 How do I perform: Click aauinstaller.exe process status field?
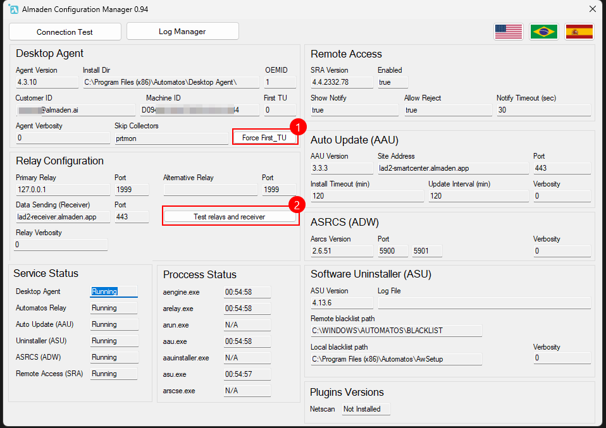coord(247,358)
